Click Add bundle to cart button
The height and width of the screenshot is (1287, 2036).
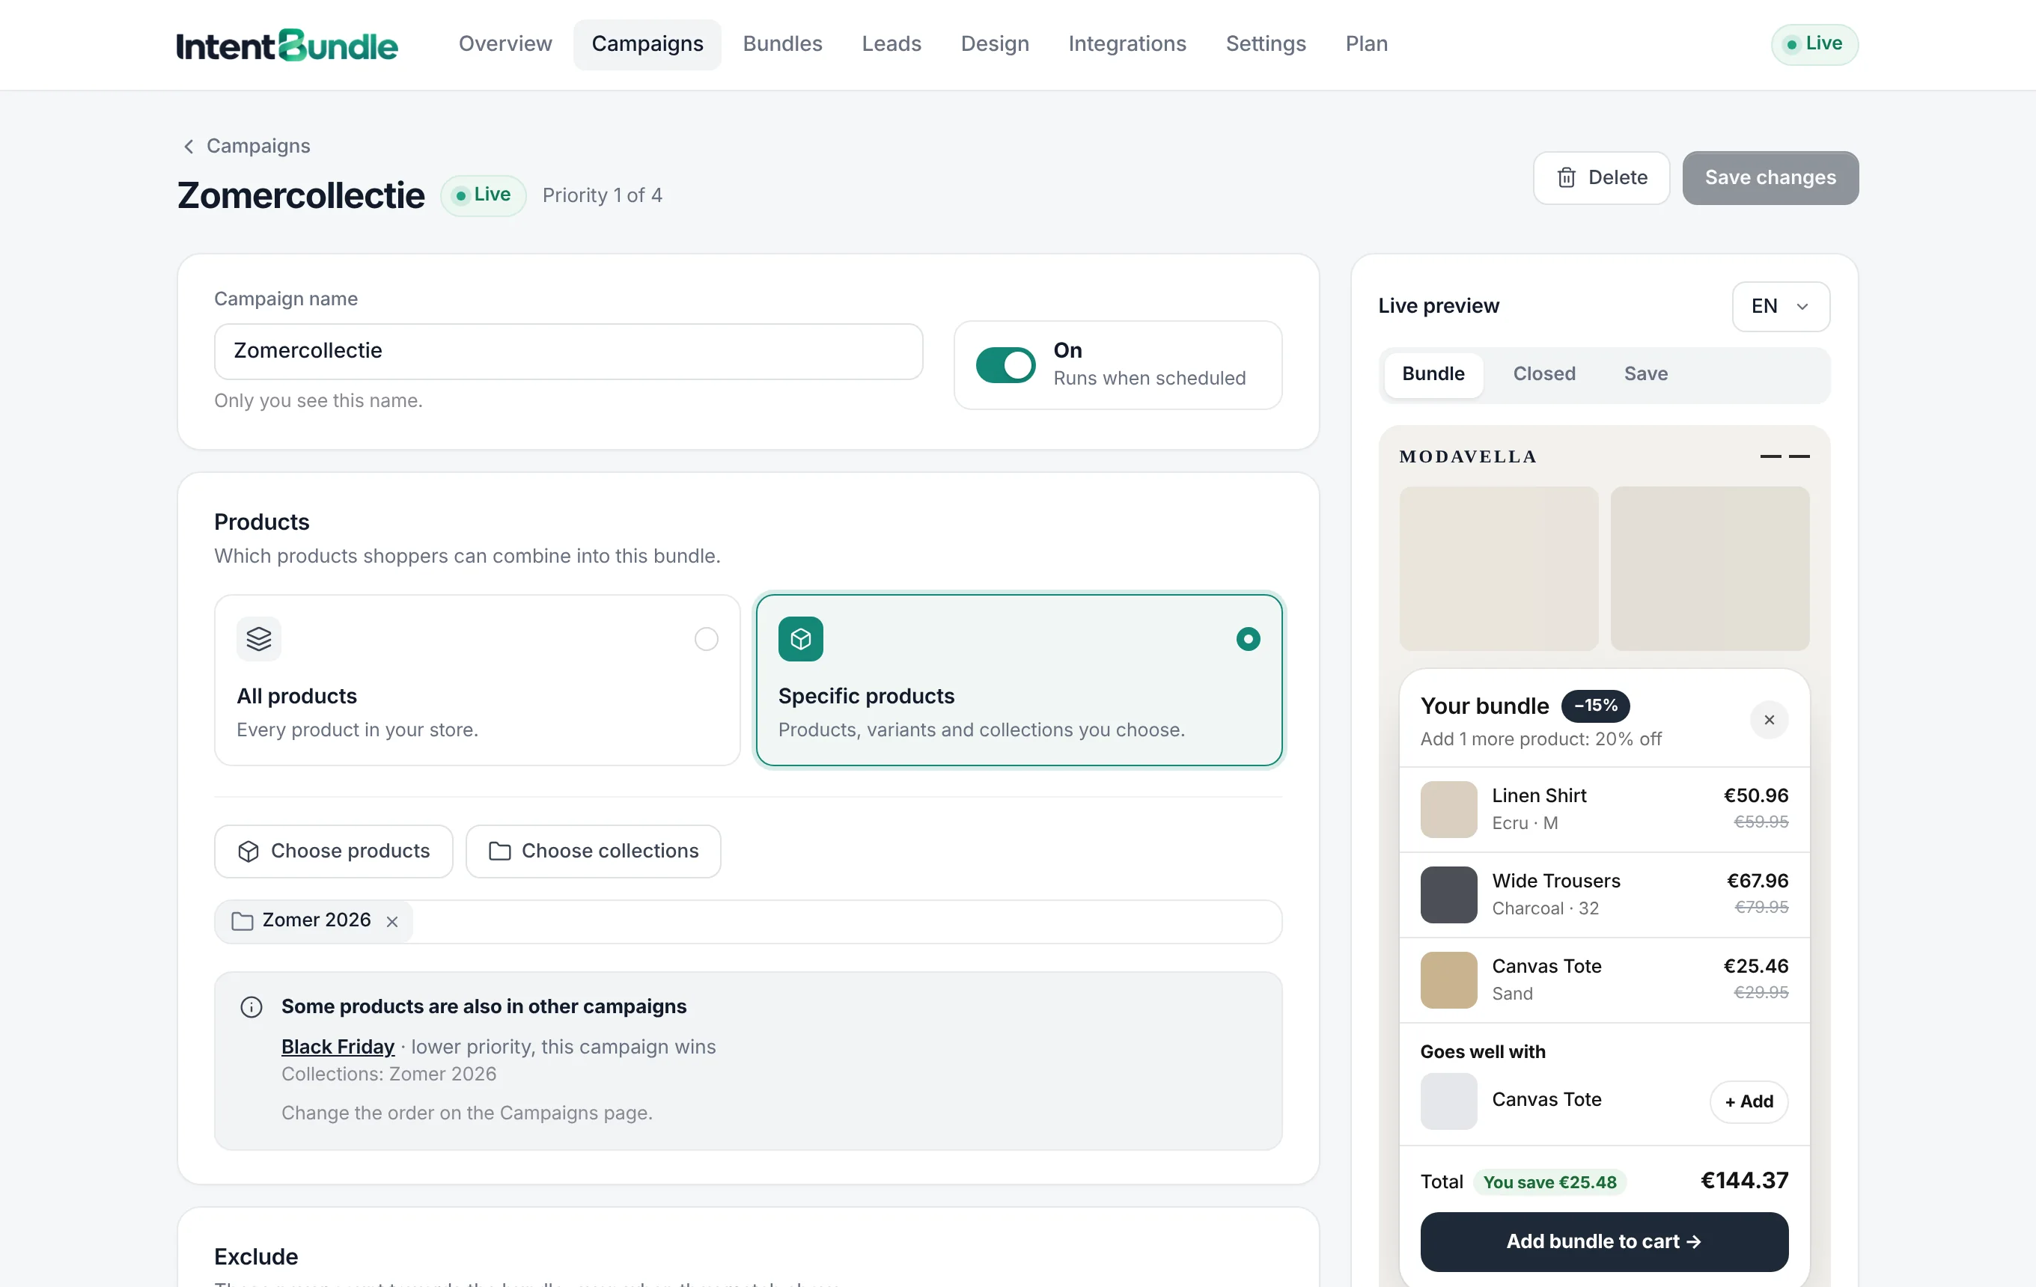1604,1241
